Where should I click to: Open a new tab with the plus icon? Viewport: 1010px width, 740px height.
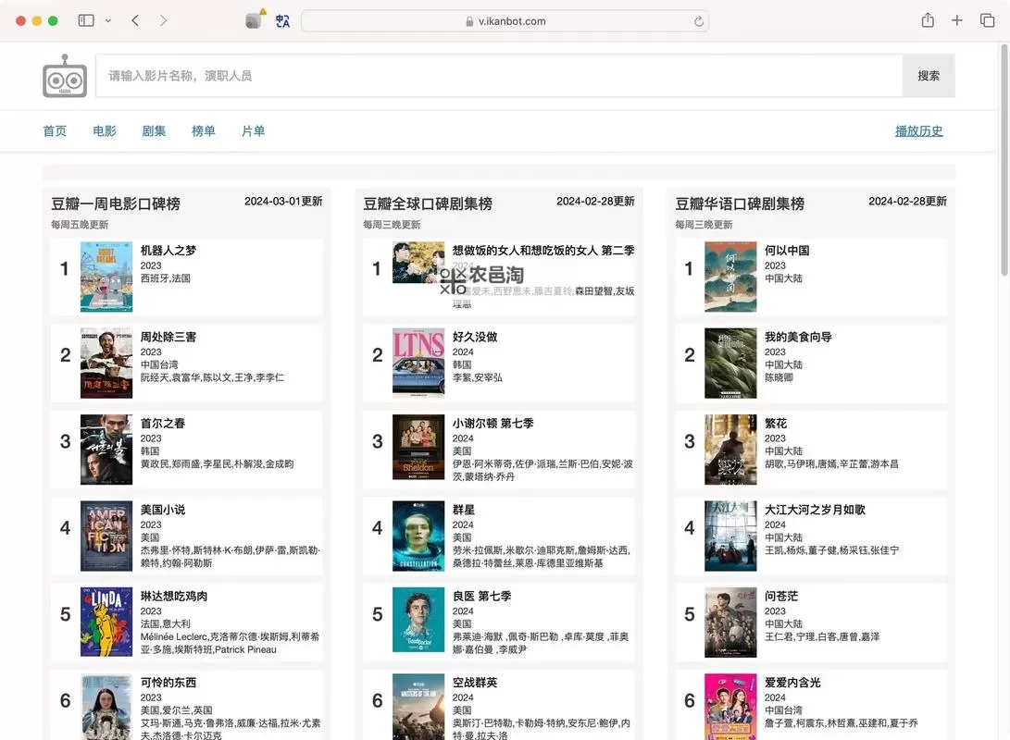(957, 19)
